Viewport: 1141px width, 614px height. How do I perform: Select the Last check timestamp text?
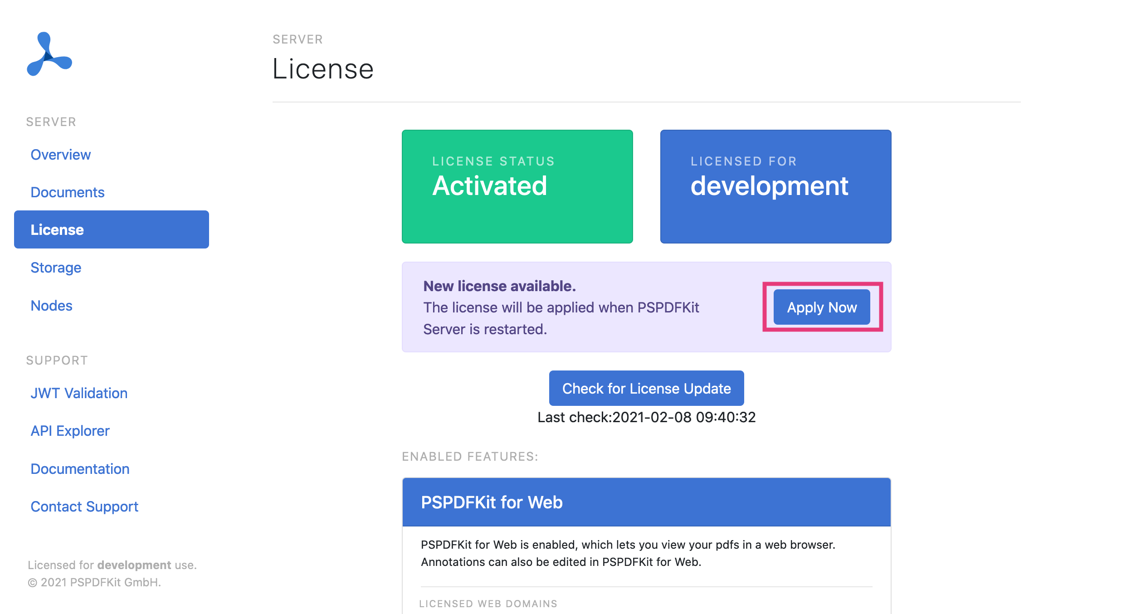647,417
